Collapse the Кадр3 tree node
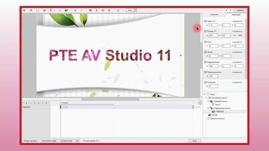Image resolution: width=269 pixels, height=151 pixels. pos(205,94)
